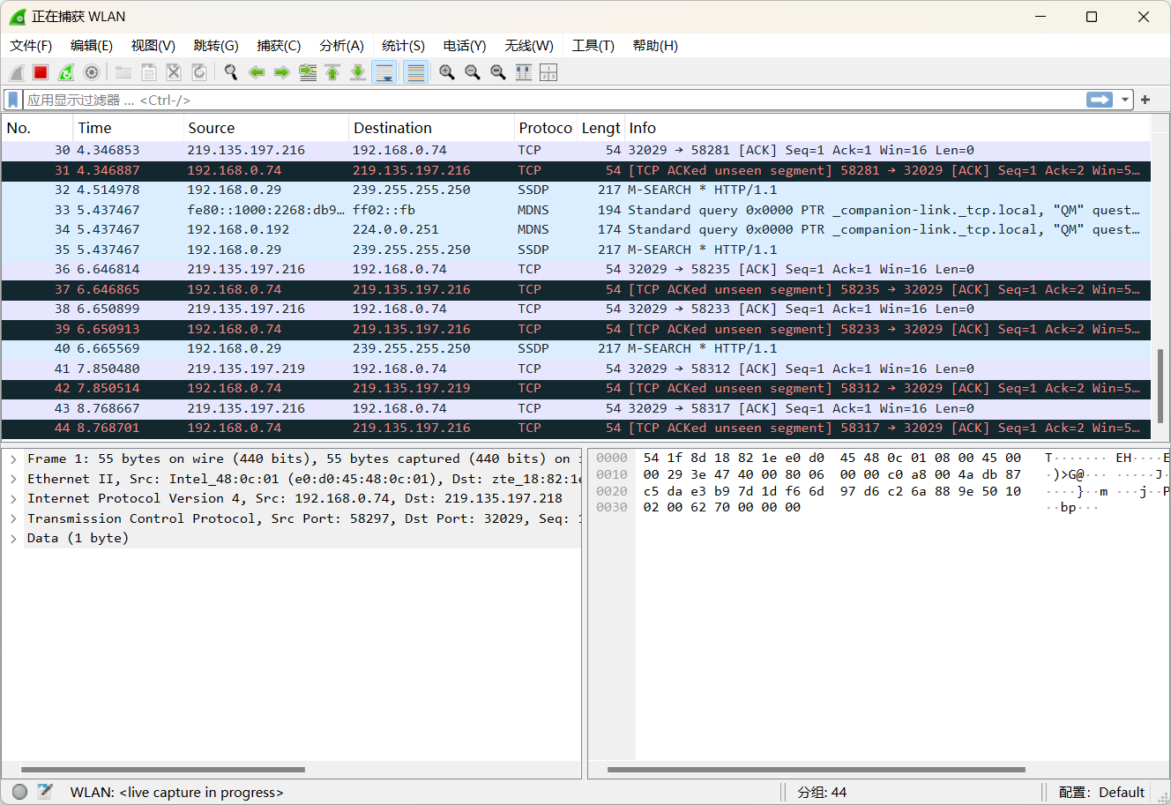Open the 编辑(E) menu
Viewport: 1171px width, 805px height.
pyautogui.click(x=92, y=46)
